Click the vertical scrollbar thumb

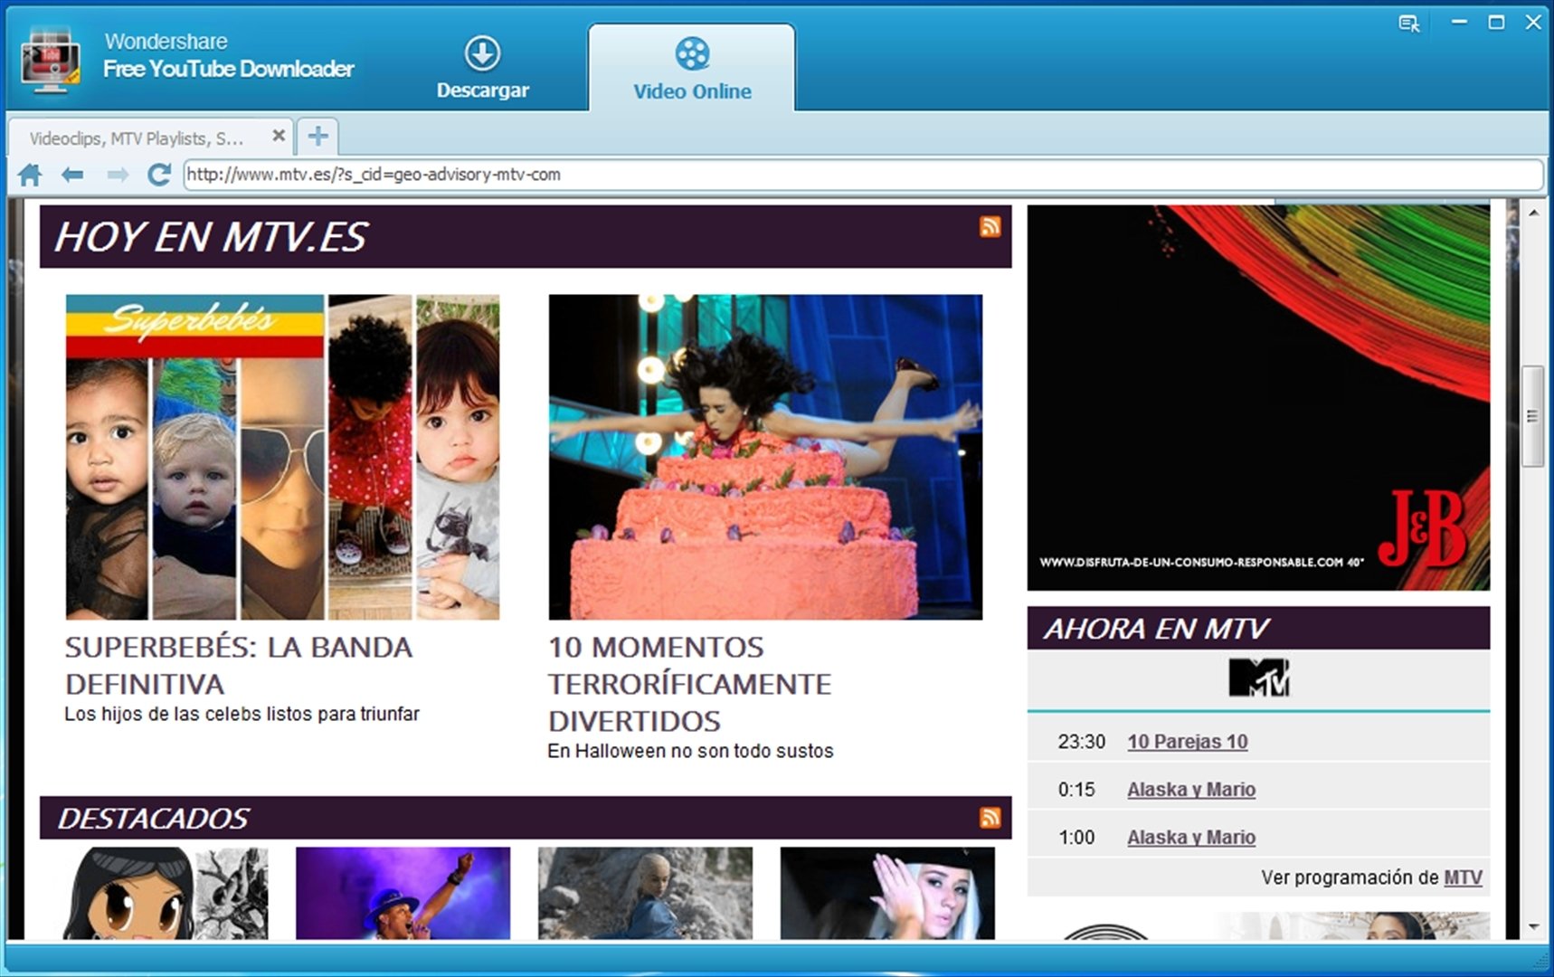1532,416
